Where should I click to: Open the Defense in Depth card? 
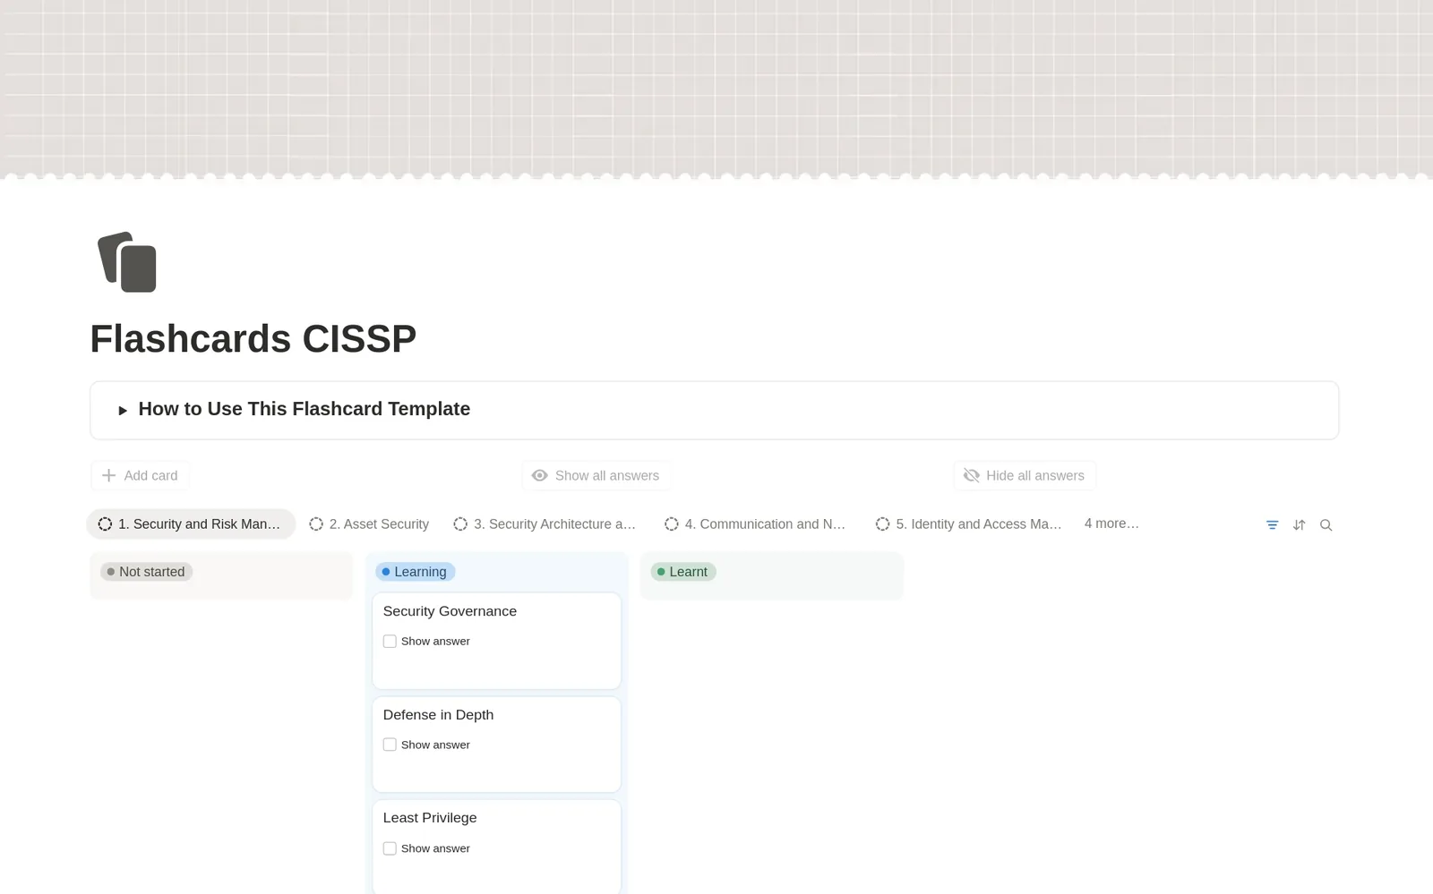(x=496, y=745)
